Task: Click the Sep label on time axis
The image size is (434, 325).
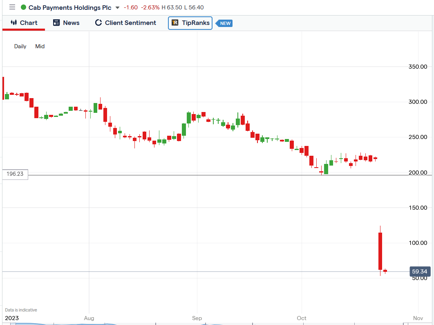Action: [x=197, y=318]
